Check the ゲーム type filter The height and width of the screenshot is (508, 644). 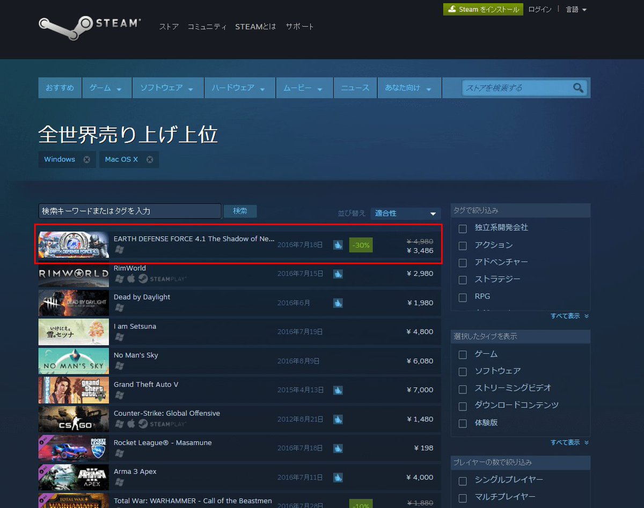463,355
